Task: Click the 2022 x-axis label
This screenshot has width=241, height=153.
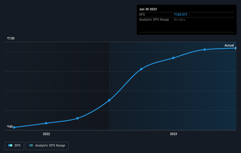Action: pyautogui.click(x=46, y=134)
